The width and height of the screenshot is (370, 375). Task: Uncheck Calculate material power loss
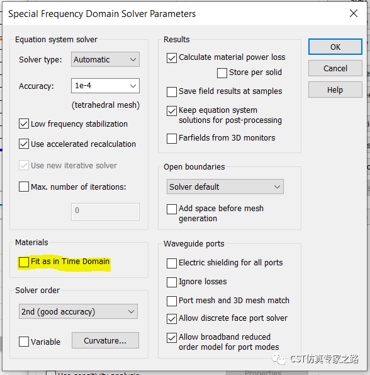click(x=172, y=58)
